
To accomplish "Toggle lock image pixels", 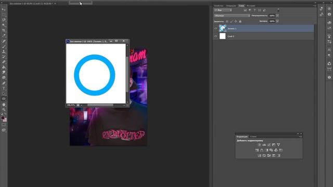I will [232, 21].
